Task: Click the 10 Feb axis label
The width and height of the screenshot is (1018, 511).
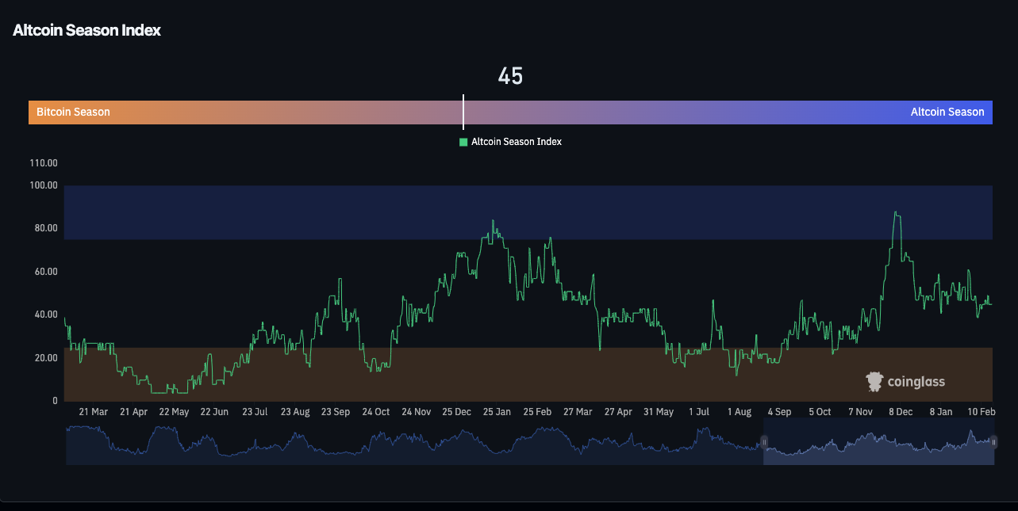Action: coord(982,411)
